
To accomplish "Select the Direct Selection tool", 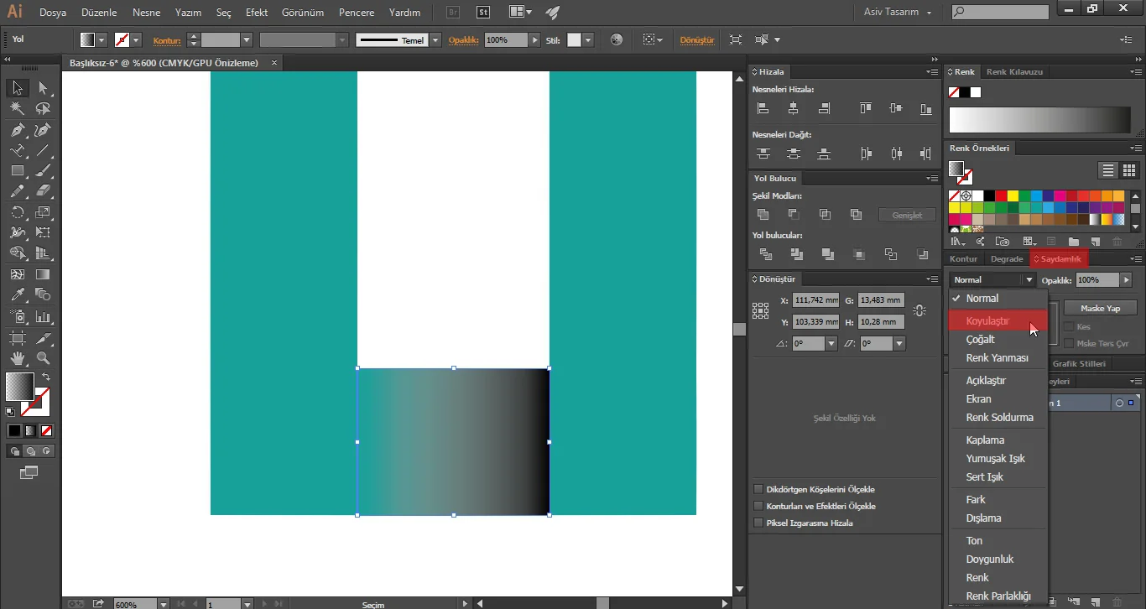I will pos(43,88).
